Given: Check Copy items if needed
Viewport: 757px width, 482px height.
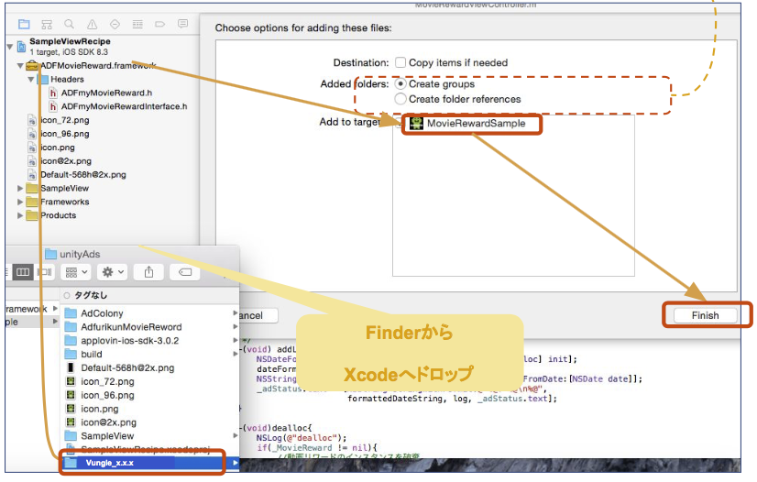Looking at the screenshot, I should click(x=400, y=62).
